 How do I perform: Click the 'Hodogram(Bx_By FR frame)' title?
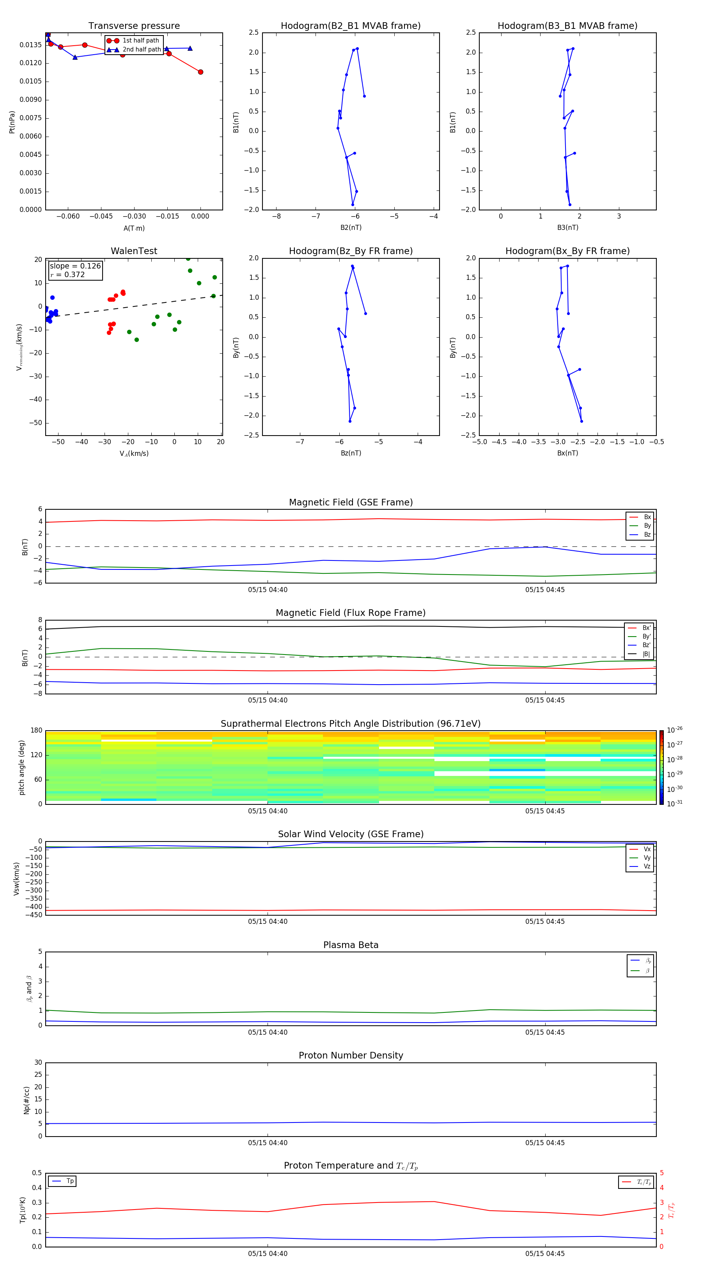pyautogui.click(x=567, y=251)
